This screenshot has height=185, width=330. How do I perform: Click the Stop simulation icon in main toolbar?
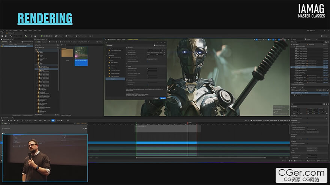(47, 36)
